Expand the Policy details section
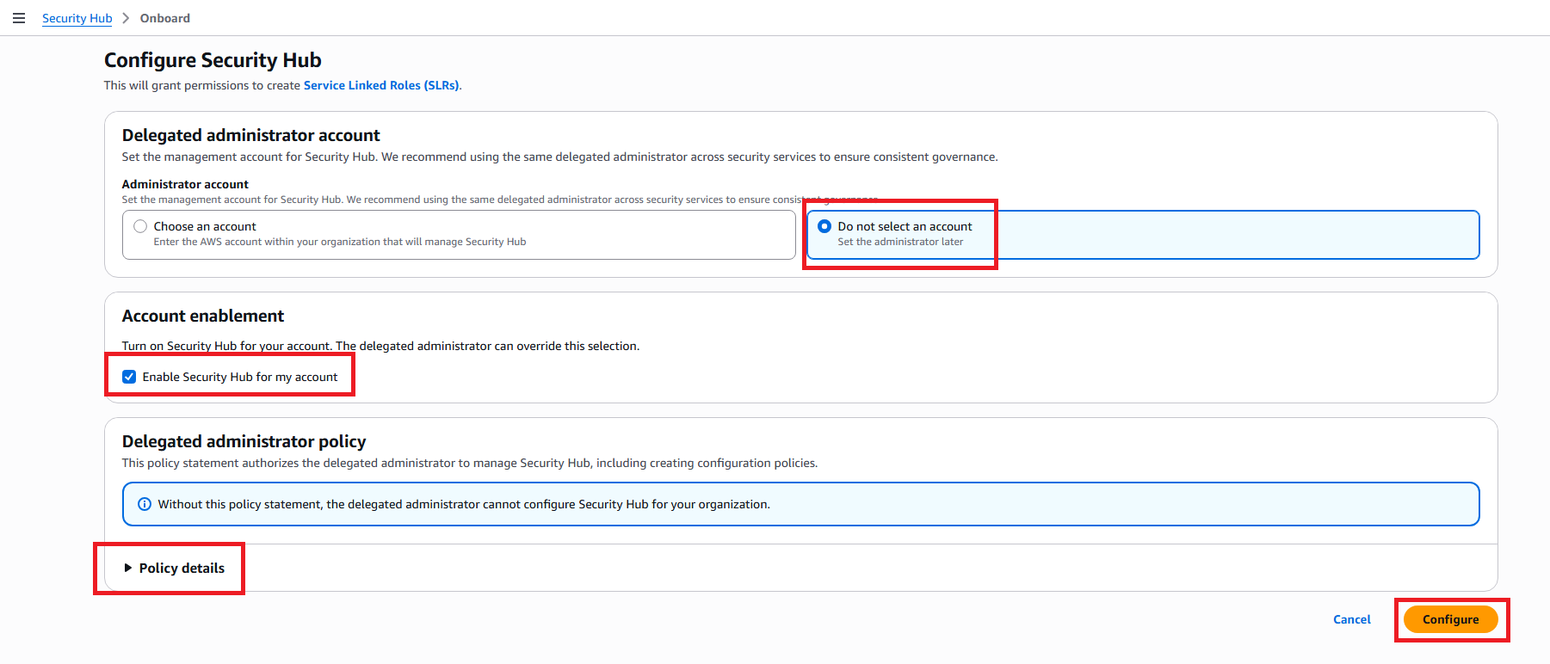The height and width of the screenshot is (664, 1550). tap(174, 568)
